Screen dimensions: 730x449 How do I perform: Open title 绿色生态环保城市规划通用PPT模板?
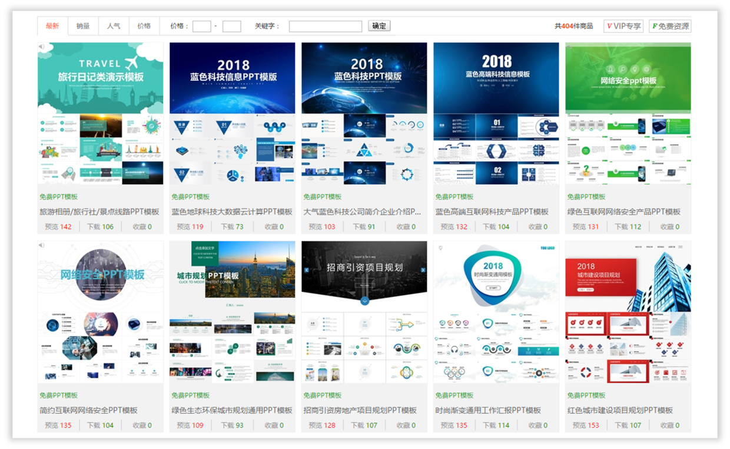pyautogui.click(x=232, y=410)
